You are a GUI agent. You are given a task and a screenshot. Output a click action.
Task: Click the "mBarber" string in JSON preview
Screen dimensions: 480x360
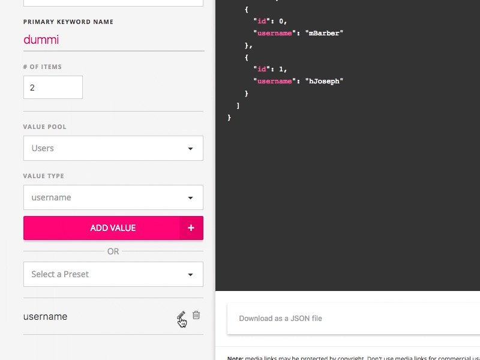pos(324,33)
